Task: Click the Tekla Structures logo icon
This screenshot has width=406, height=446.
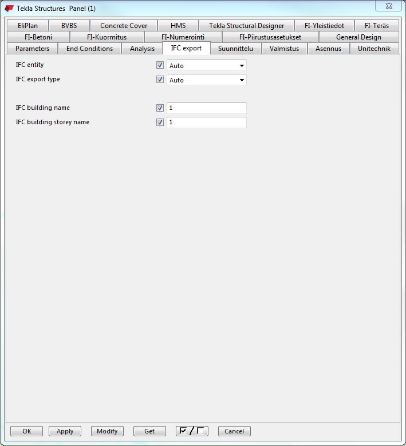Action: pyautogui.click(x=9, y=8)
